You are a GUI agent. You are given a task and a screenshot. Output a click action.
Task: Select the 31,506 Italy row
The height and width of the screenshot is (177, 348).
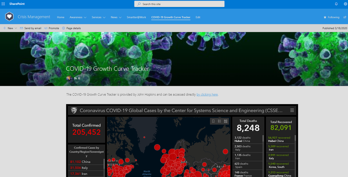[86, 168]
